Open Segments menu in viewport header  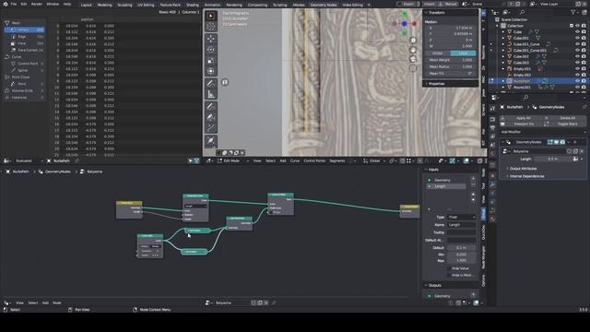(x=337, y=160)
